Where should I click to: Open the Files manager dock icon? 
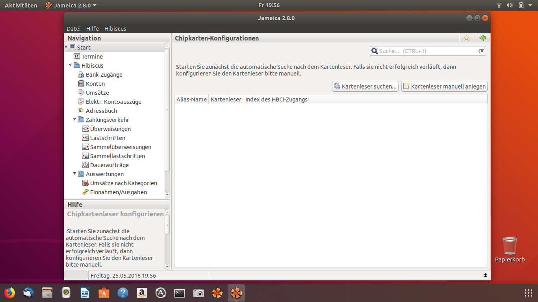click(x=47, y=293)
